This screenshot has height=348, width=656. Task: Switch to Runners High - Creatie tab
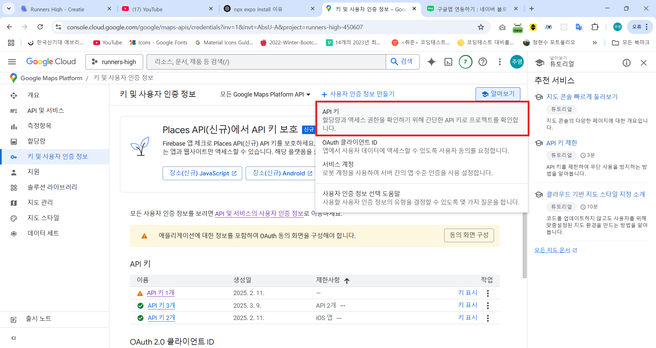point(65,9)
